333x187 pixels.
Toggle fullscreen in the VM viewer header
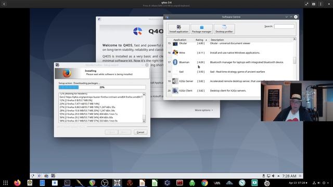point(306,4)
